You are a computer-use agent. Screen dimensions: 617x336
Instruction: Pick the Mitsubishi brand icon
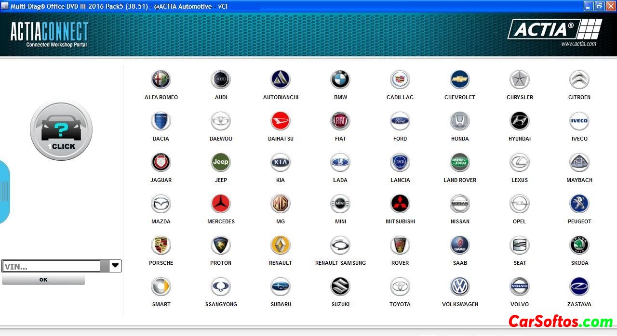[x=400, y=204]
